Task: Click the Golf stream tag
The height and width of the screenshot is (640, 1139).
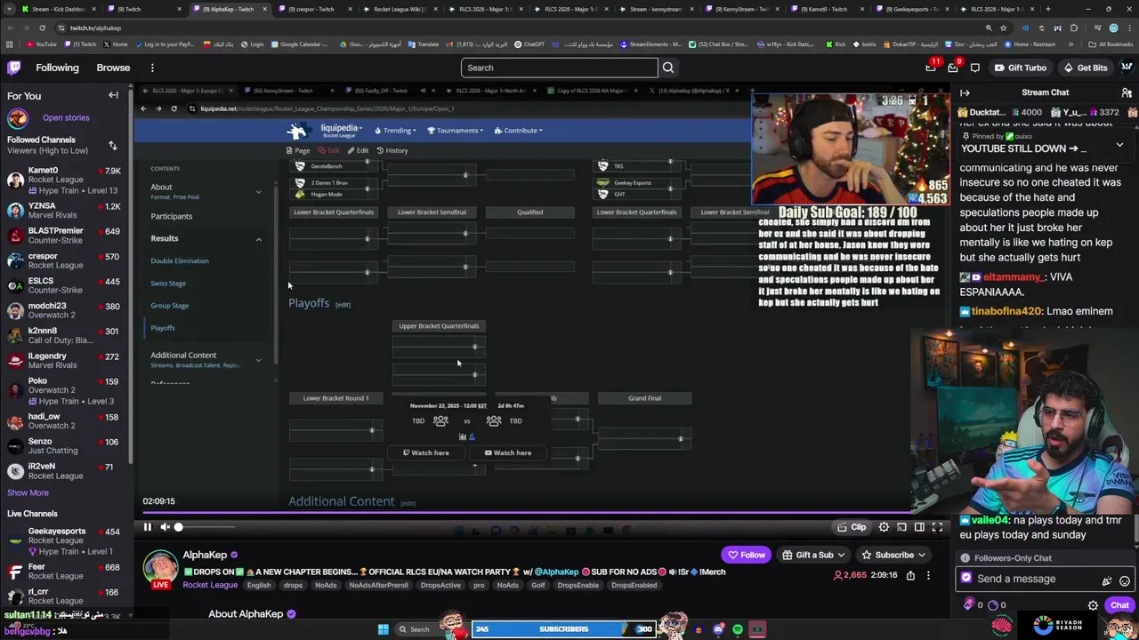Action: pyautogui.click(x=537, y=585)
